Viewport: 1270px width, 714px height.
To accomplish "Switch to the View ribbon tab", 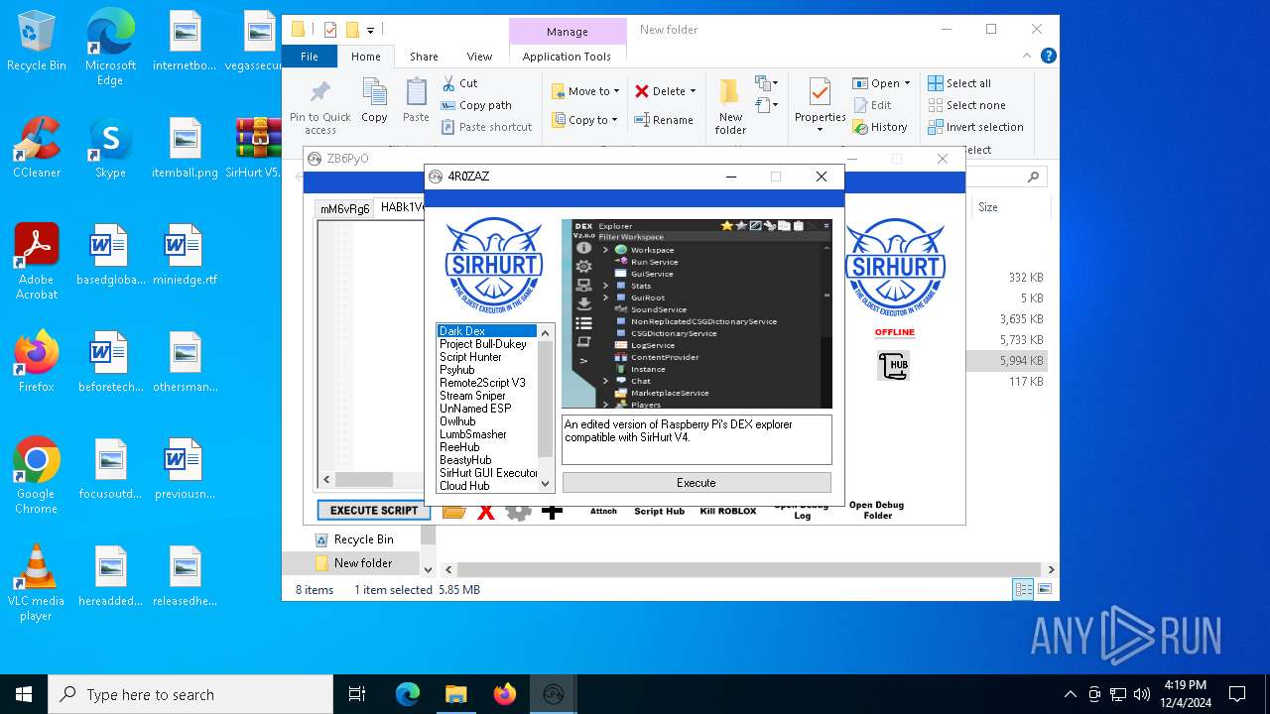I will click(x=479, y=57).
